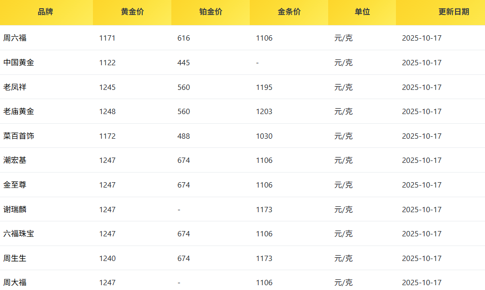
Task: Open the 周六福 brand row
Action: pos(15,38)
